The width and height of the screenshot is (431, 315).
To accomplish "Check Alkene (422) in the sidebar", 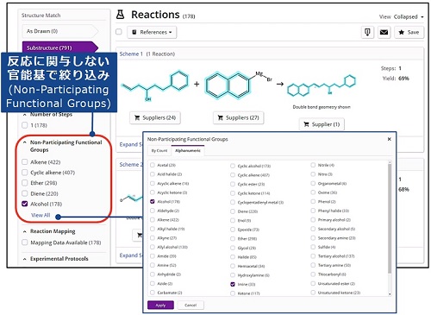I will (25, 162).
